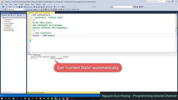Click the Increase Indent icon
The height and width of the screenshot is (100, 178).
point(75,10)
